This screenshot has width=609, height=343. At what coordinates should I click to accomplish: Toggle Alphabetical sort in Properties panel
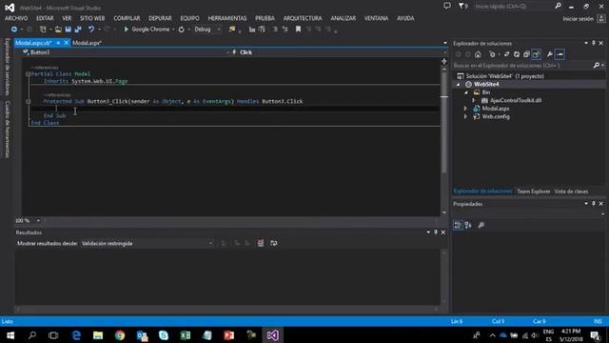(x=468, y=225)
